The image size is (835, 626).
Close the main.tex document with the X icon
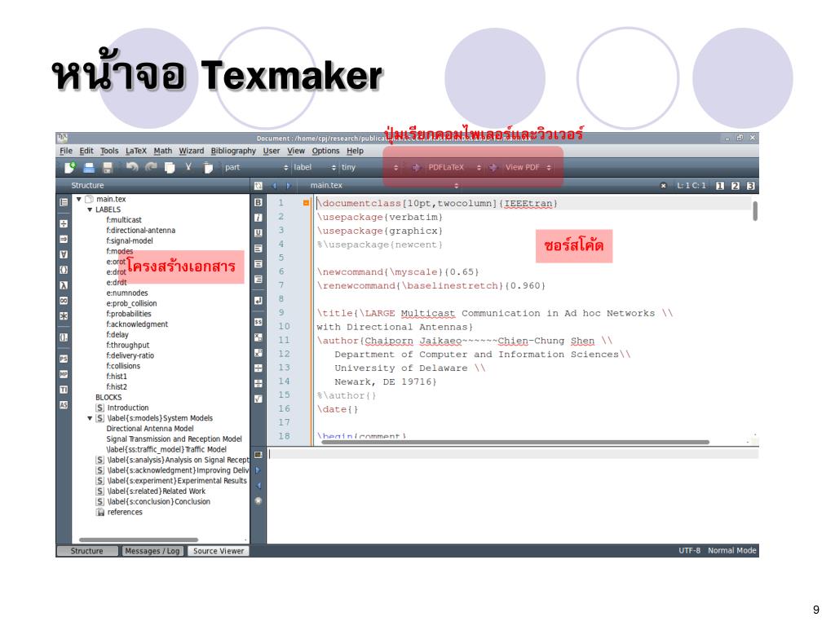coord(663,186)
